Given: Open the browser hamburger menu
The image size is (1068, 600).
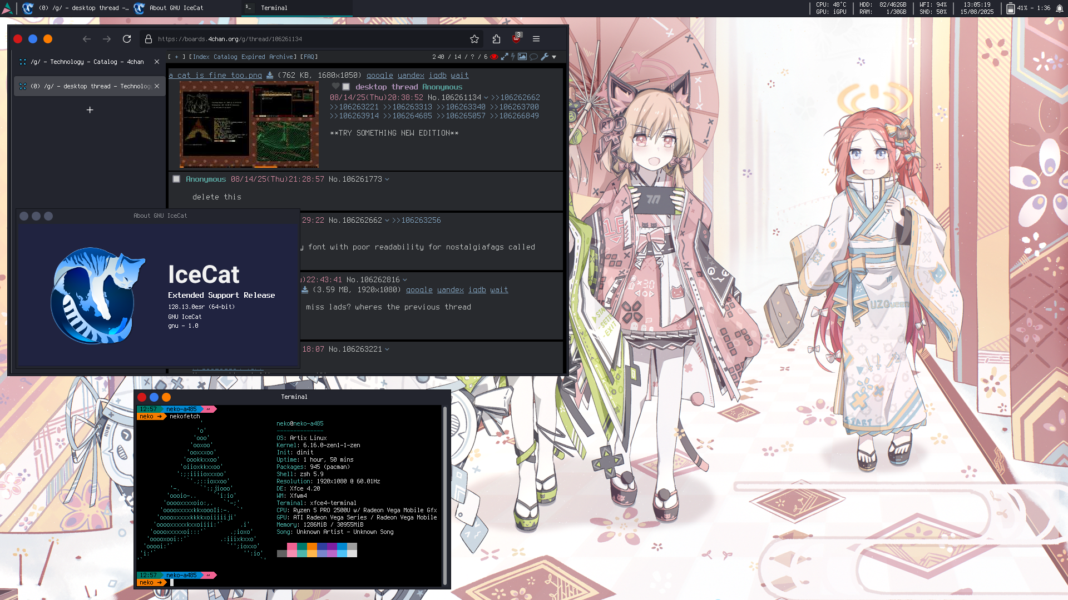Looking at the screenshot, I should [x=536, y=39].
